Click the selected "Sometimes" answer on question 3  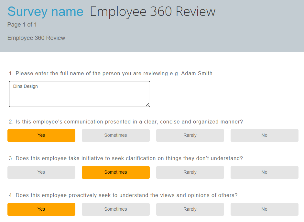pyautogui.click(x=115, y=172)
